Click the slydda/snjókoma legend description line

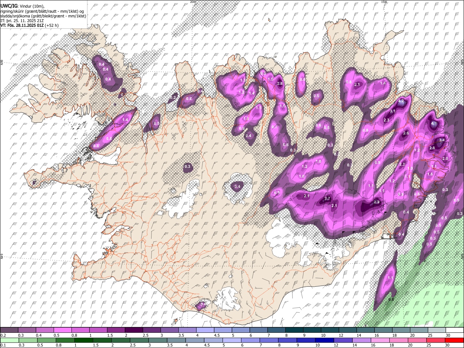pos(43,16)
